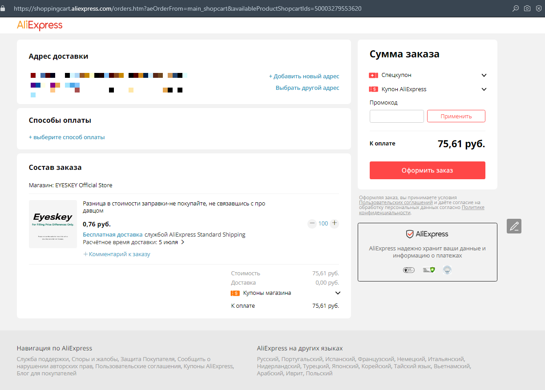The width and height of the screenshot is (545, 390).
Task: Click the Купон AliExpress red ticket icon
Action: tap(373, 89)
